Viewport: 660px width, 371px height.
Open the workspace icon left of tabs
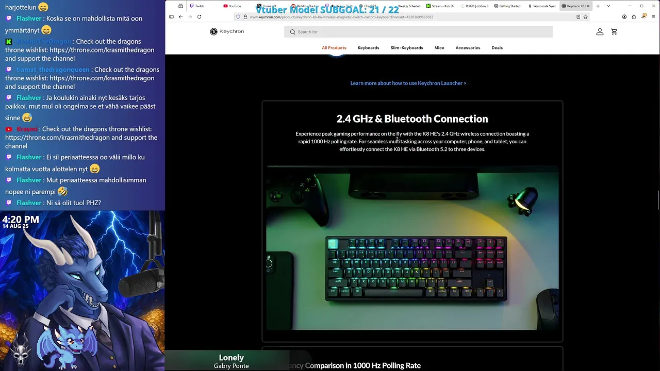[x=180, y=6]
